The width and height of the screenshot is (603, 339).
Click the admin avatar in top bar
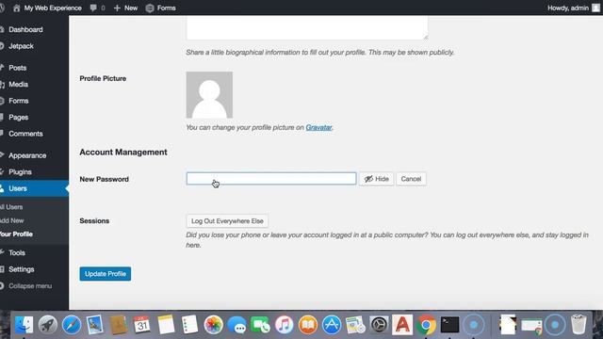[x=595, y=8]
